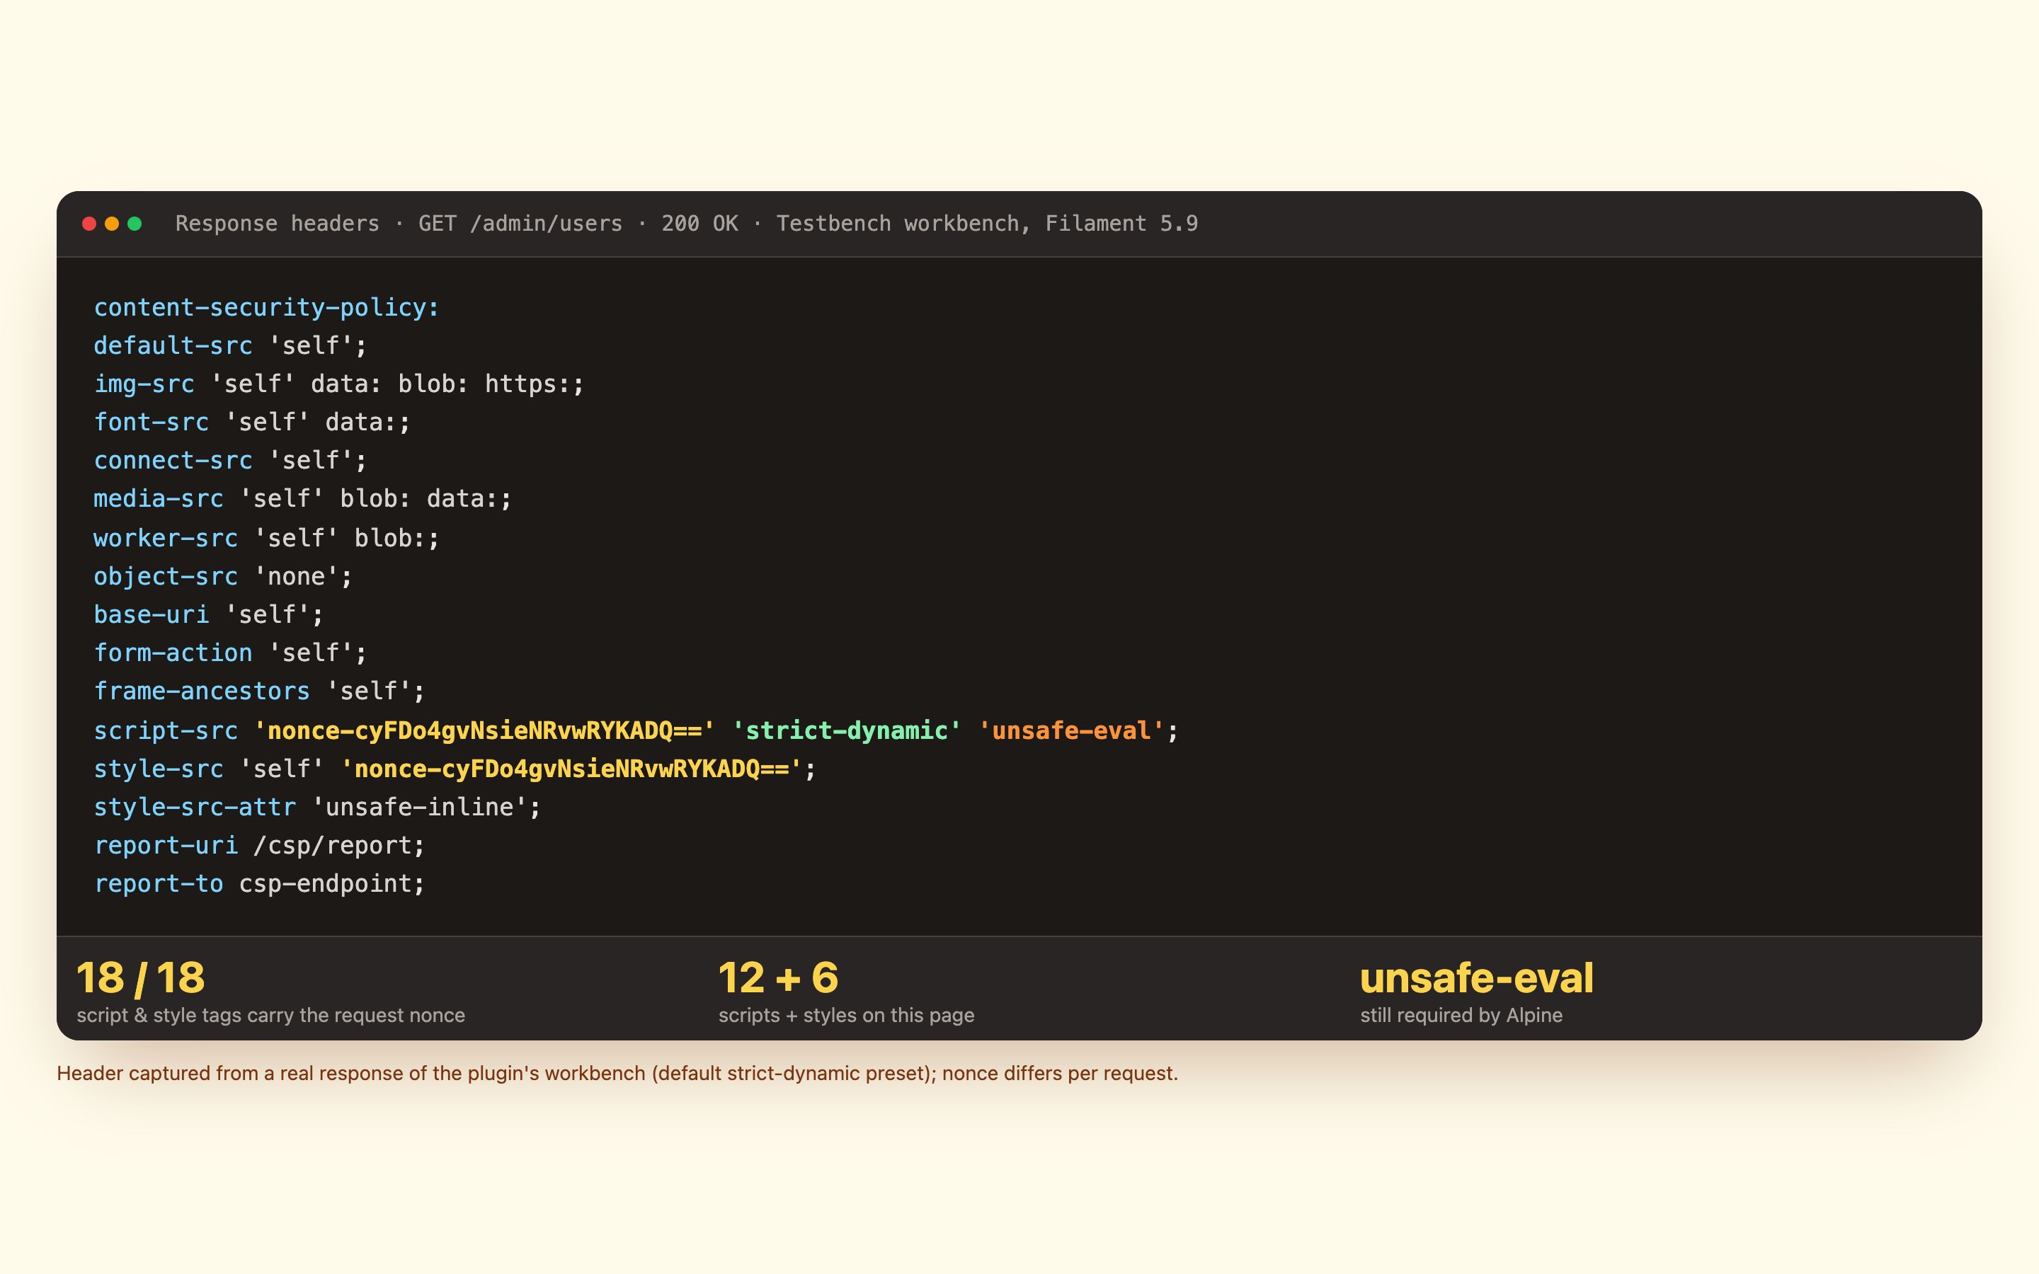
Task: Click the green maximize dot
Action: click(135, 223)
